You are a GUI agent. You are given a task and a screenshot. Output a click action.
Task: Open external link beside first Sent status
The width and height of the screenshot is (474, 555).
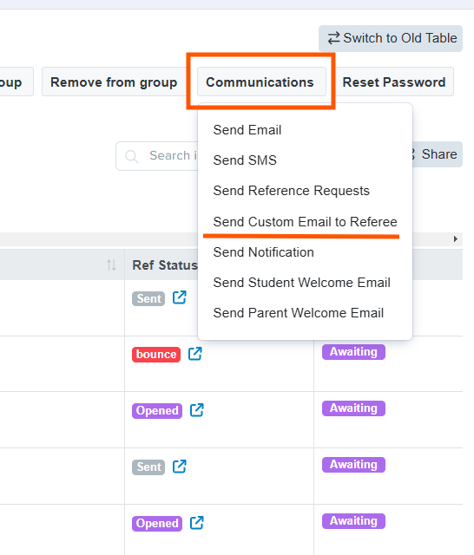click(179, 297)
